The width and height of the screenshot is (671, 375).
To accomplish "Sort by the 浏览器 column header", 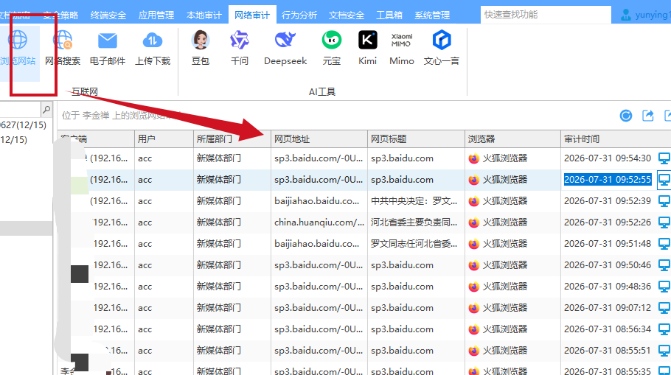I will pos(512,139).
